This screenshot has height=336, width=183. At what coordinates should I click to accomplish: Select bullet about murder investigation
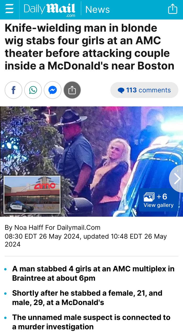pos(91,322)
